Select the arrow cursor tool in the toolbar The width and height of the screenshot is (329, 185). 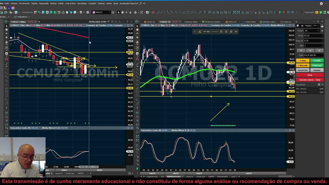pos(118,12)
